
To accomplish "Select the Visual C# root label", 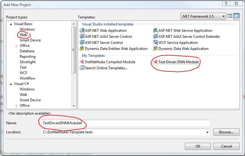I will pyautogui.click(x=21, y=84).
